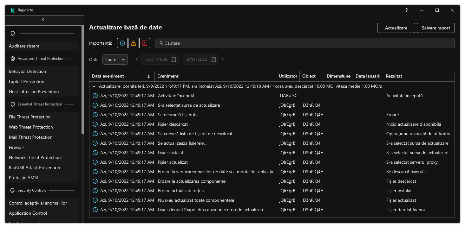
Task: Click the sort arrow in Dată eveniment column
Action: point(148,76)
